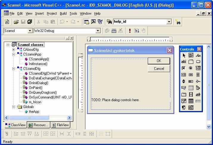Image resolution: width=213 pixels, height=145 pixels.
Task: Select the theApp global item
Action: pos(34,112)
